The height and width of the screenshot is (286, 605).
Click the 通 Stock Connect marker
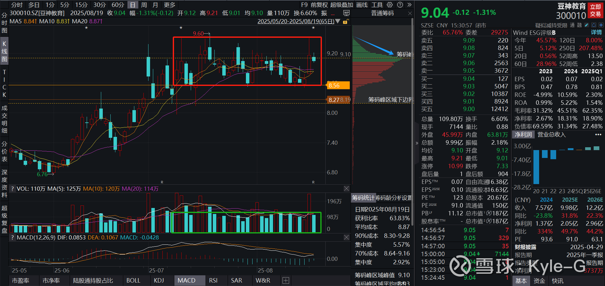pos(572,25)
